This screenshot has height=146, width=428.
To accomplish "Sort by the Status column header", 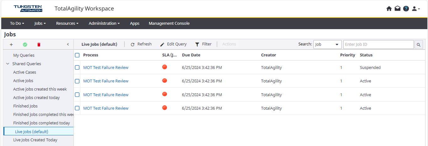I will coord(366,55).
